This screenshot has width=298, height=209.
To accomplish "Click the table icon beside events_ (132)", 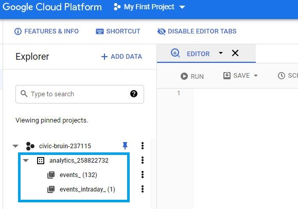I will (x=51, y=175).
